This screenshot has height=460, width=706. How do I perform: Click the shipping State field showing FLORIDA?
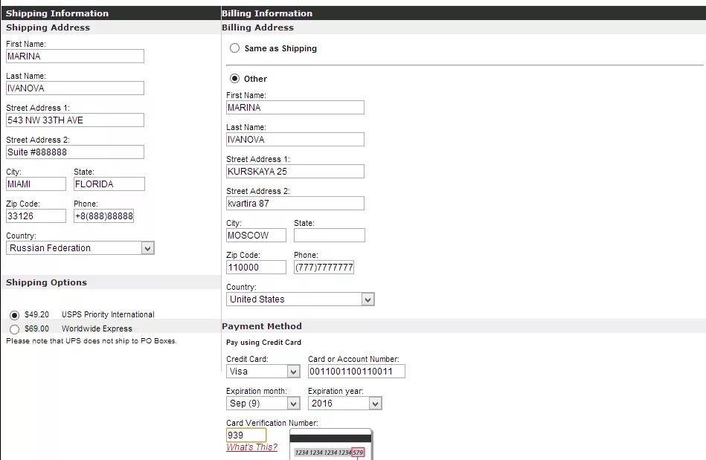[x=109, y=184]
